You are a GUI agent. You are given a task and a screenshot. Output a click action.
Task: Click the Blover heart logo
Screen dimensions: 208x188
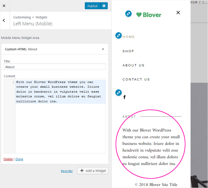point(149,15)
